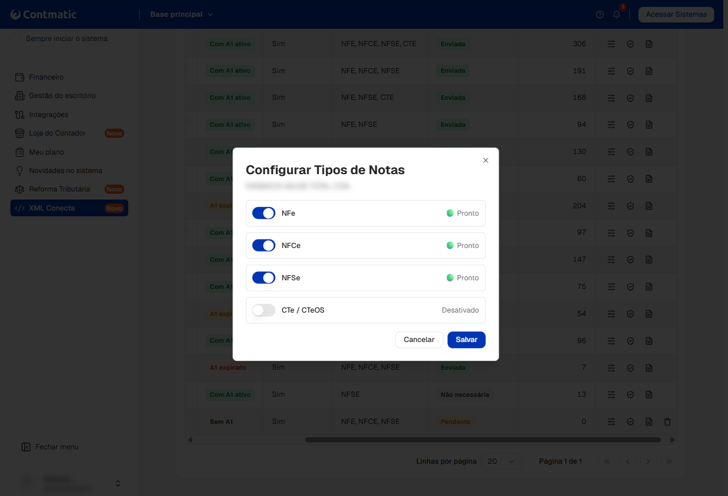
Task: Open document icon in row 306
Action: pos(649,44)
